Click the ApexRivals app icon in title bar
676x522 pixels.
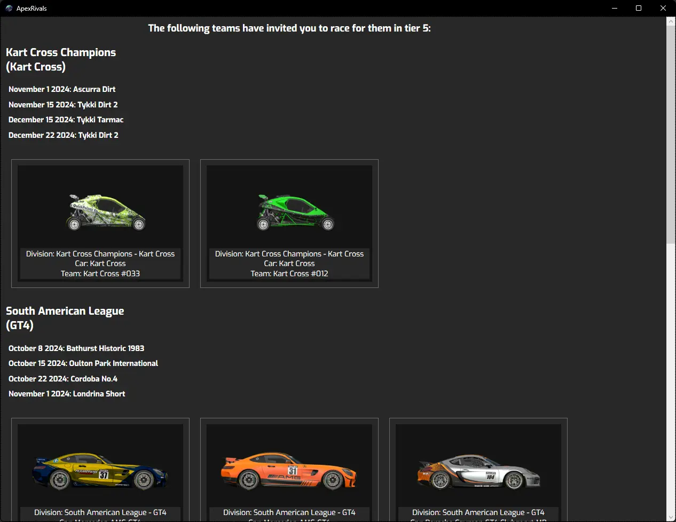(x=9, y=8)
